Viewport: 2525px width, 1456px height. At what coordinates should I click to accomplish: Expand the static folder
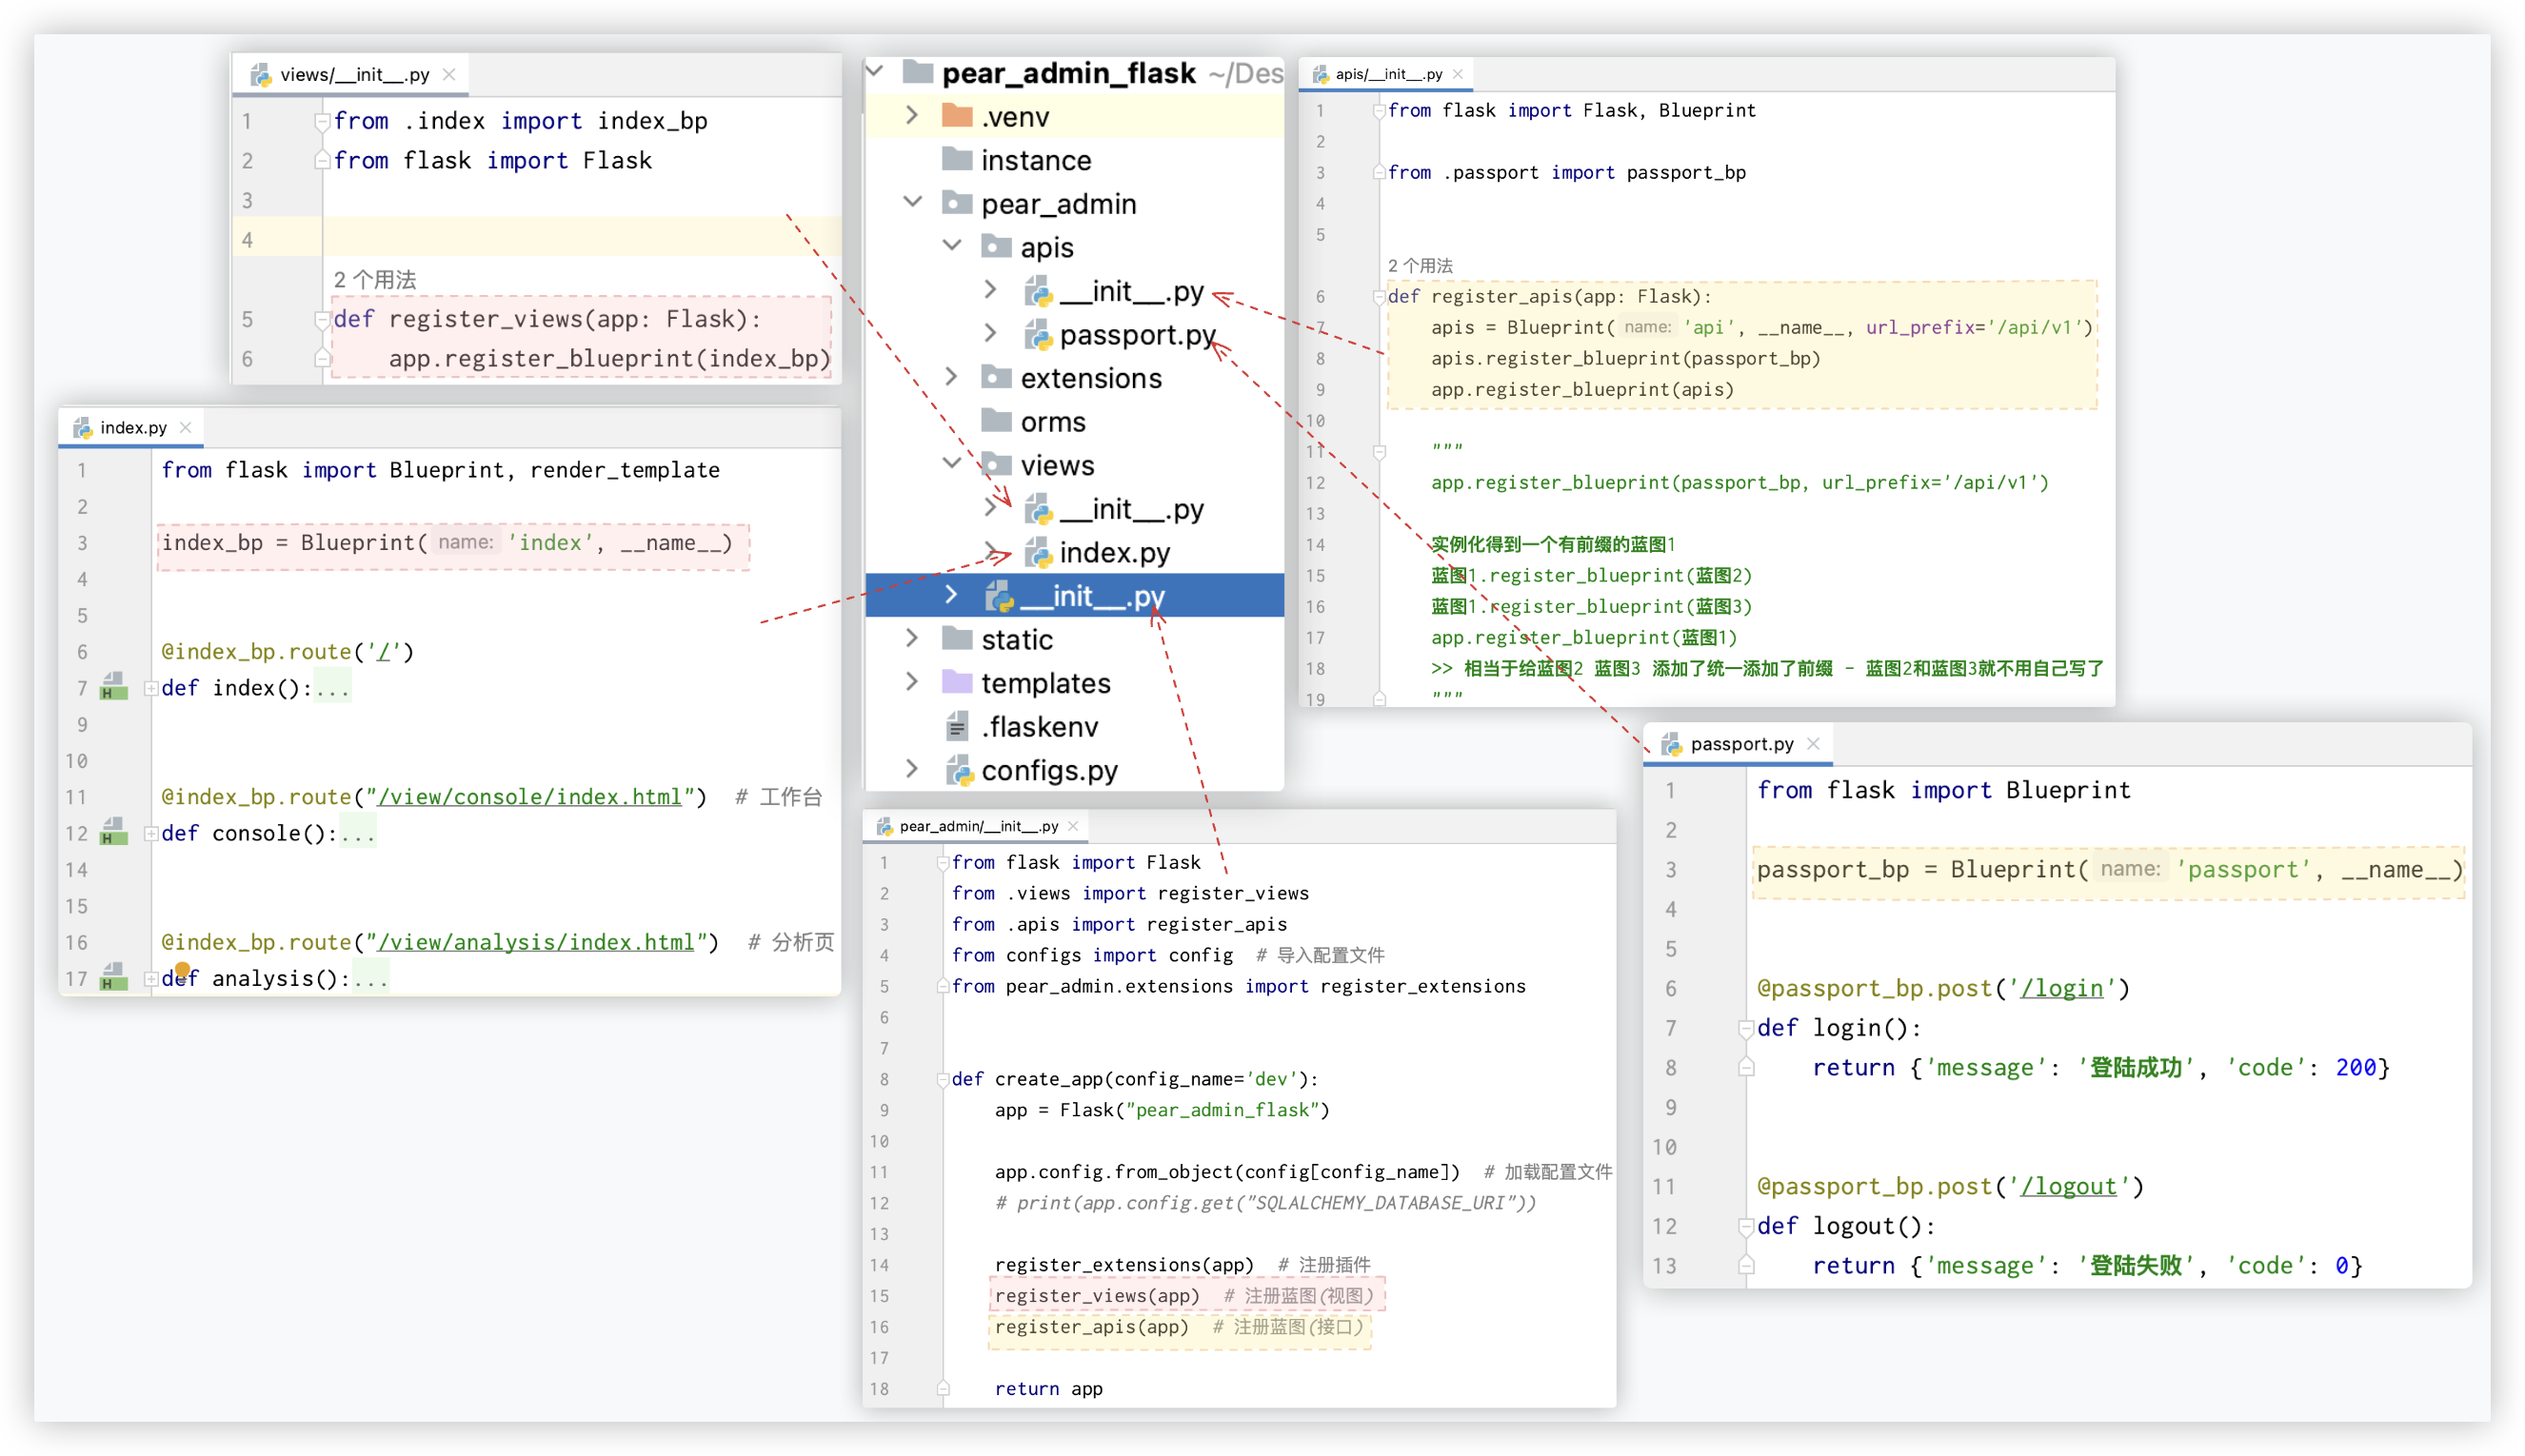point(911,638)
